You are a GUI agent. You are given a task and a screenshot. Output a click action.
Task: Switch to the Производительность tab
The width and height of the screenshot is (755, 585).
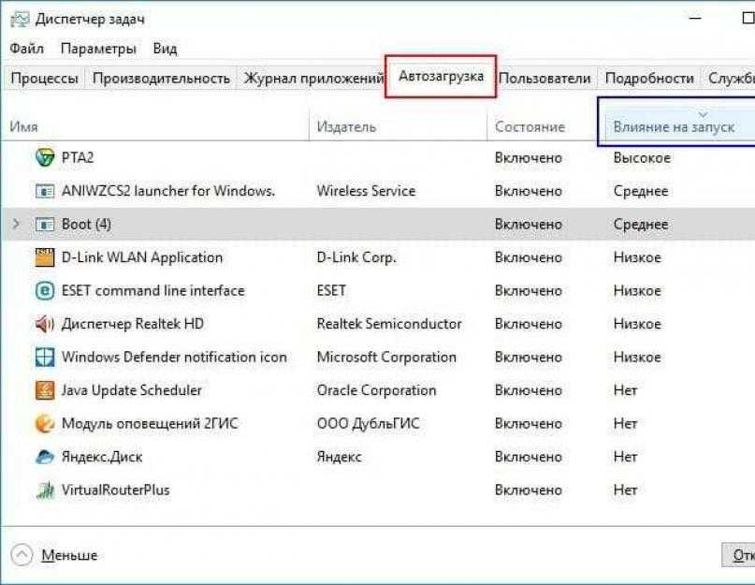click(x=161, y=78)
